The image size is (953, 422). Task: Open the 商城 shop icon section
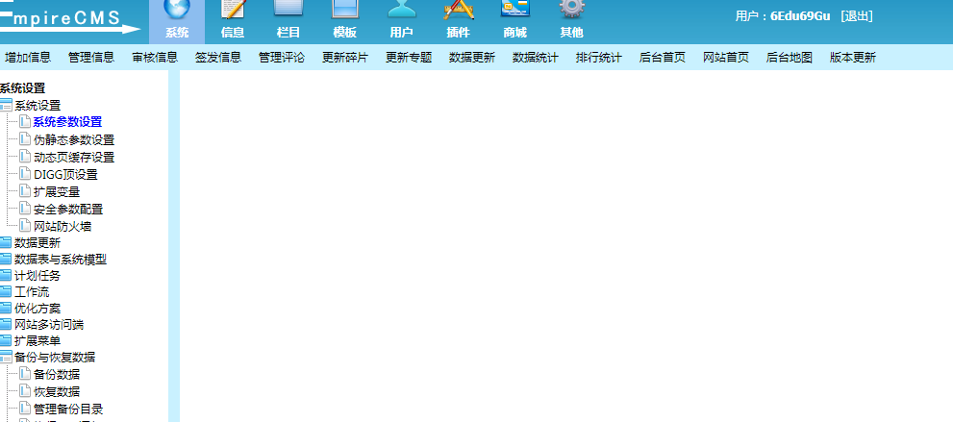[x=514, y=21]
